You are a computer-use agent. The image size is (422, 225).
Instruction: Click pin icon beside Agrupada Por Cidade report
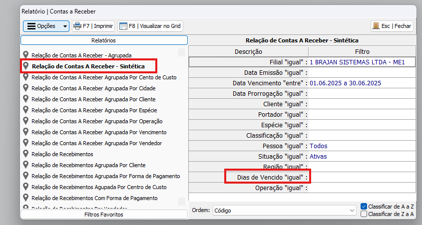tap(25, 88)
